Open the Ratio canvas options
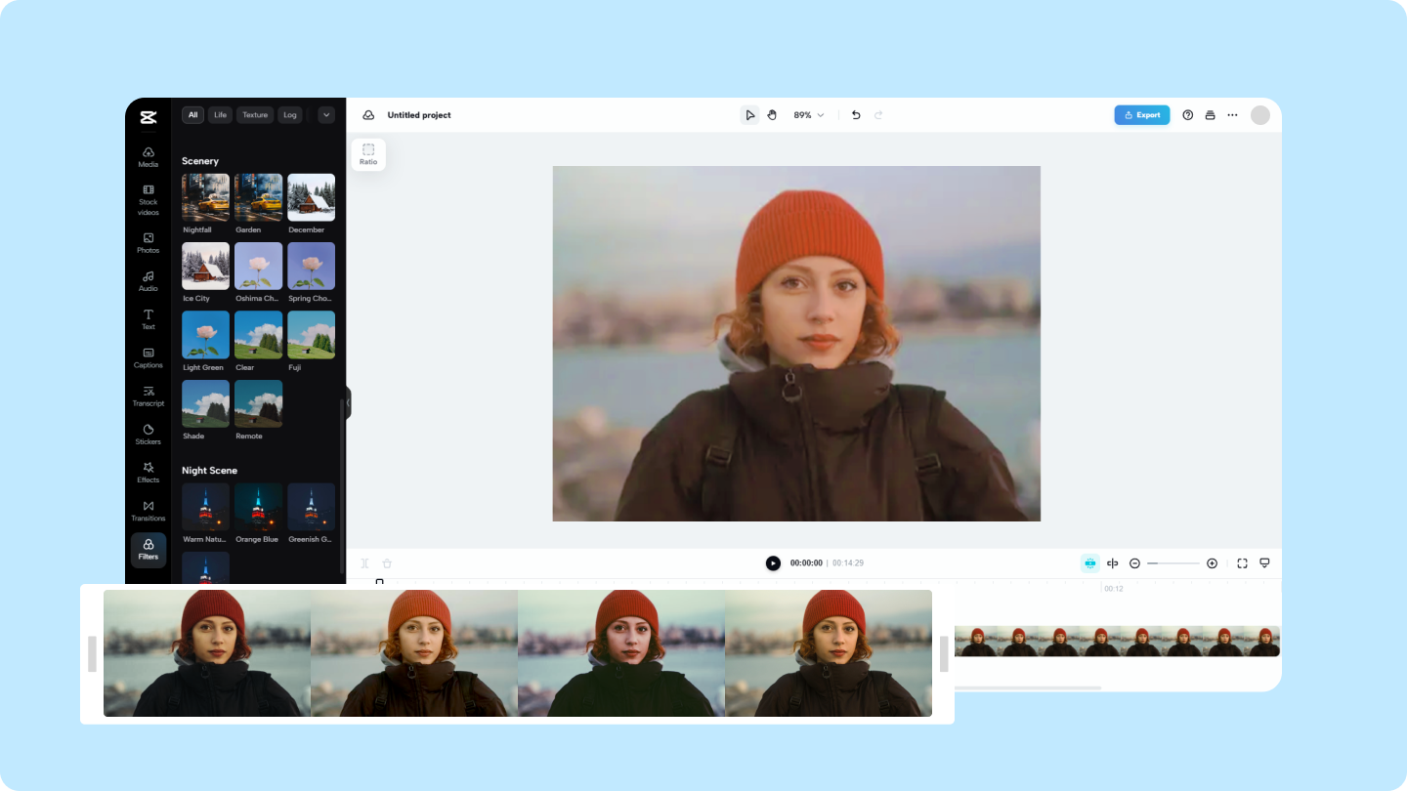 coord(368,154)
